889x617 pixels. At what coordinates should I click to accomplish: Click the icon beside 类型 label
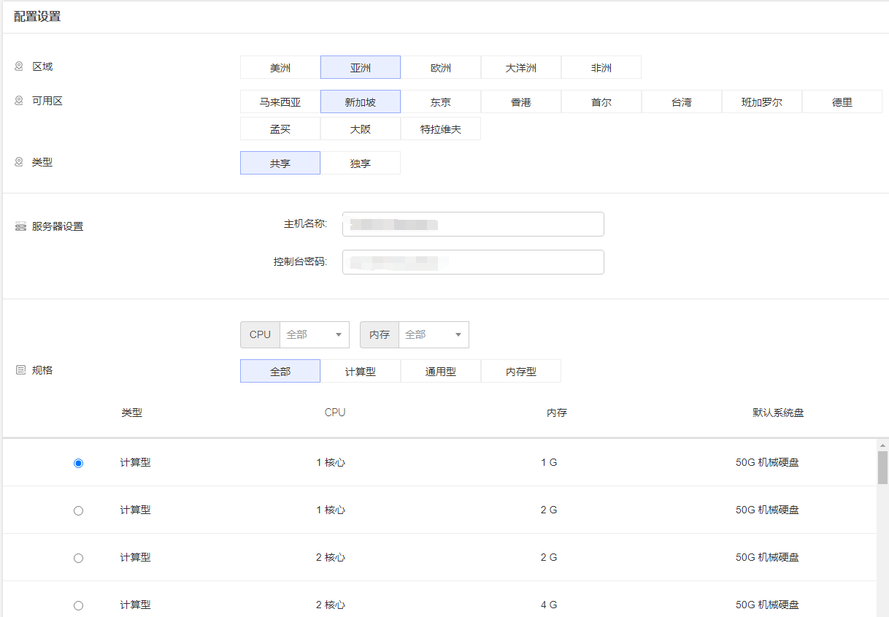(x=19, y=162)
